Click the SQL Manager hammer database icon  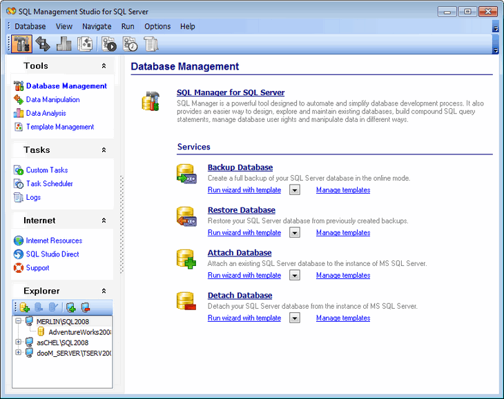tap(151, 101)
